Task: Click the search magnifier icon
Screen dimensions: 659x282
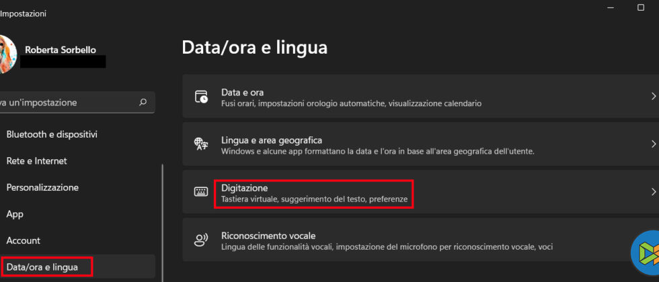Action: pyautogui.click(x=143, y=103)
